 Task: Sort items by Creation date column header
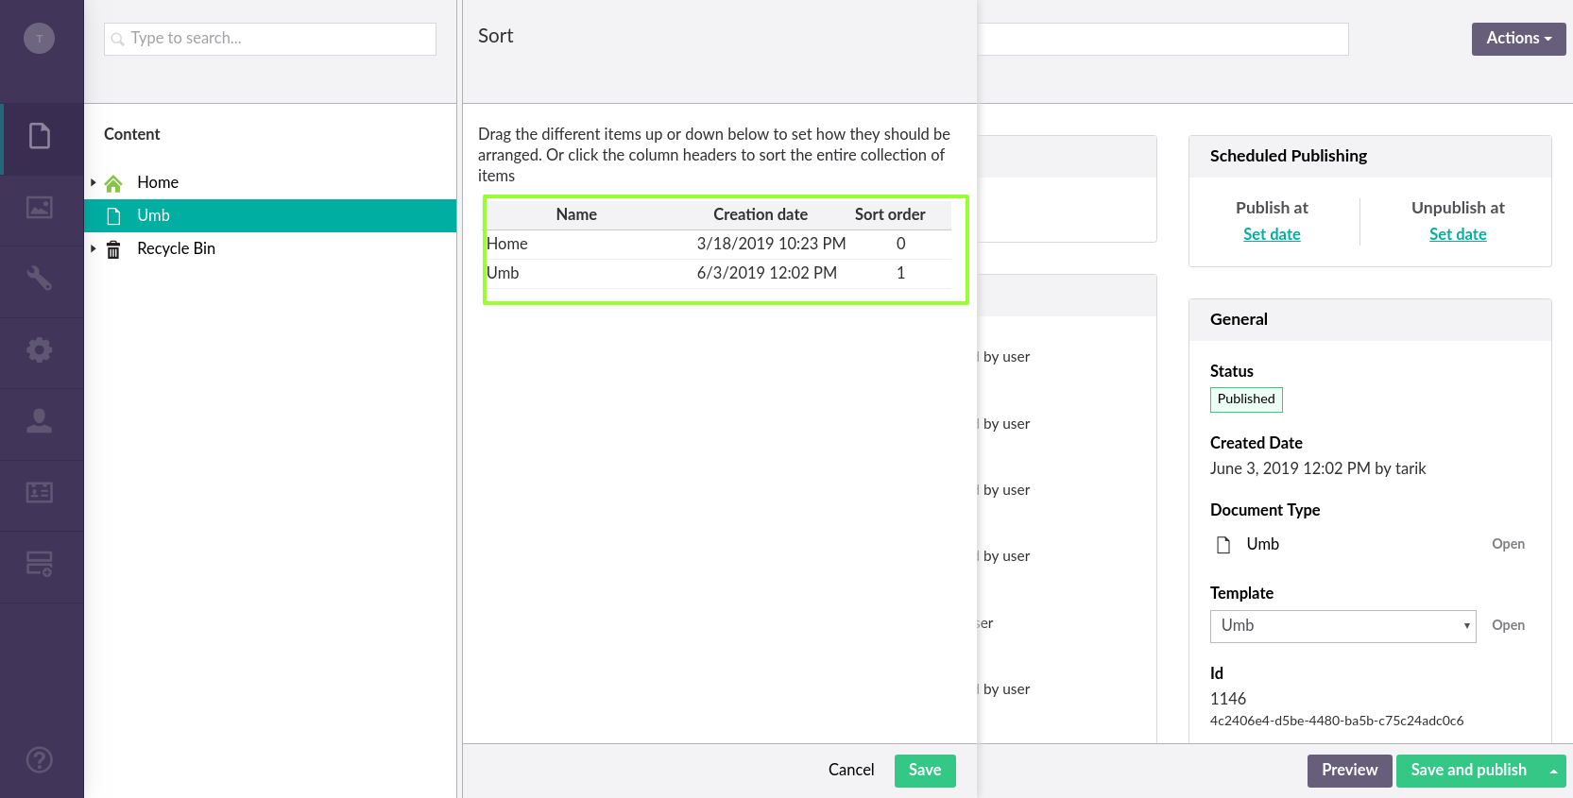click(760, 214)
